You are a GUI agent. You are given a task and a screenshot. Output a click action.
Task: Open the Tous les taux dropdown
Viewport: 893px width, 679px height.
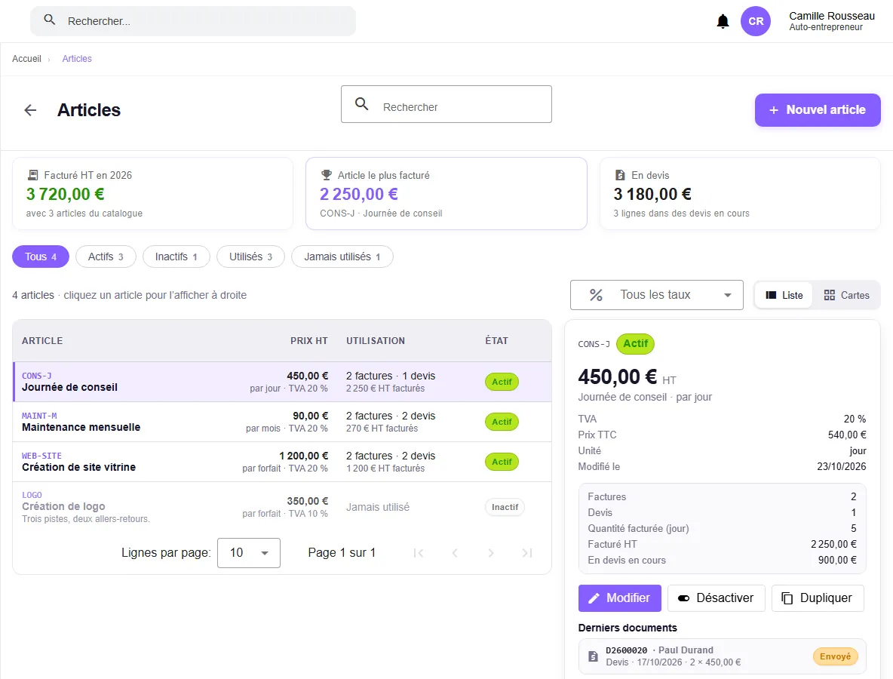657,295
